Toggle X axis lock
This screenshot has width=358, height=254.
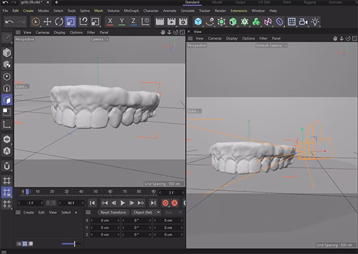tap(110, 22)
